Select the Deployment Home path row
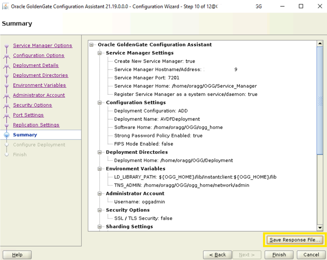 click(x=173, y=160)
